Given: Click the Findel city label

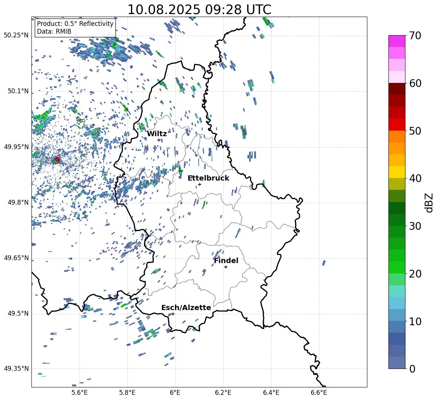Looking at the screenshot, I should coord(226,260).
